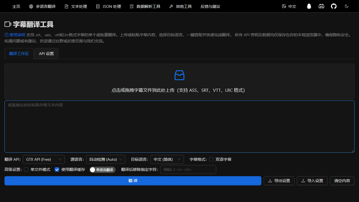The image size is (359, 202).
Task: Open the JSON 处理 menu
Action: pyautogui.click(x=108, y=6)
